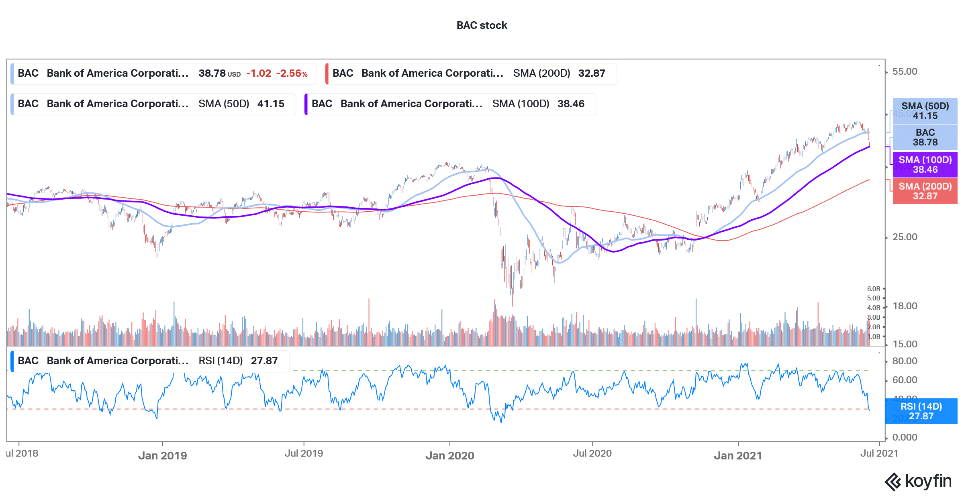The width and height of the screenshot is (964, 498).
Task: Click the Jul 2020 date axis label
Action: [592, 453]
